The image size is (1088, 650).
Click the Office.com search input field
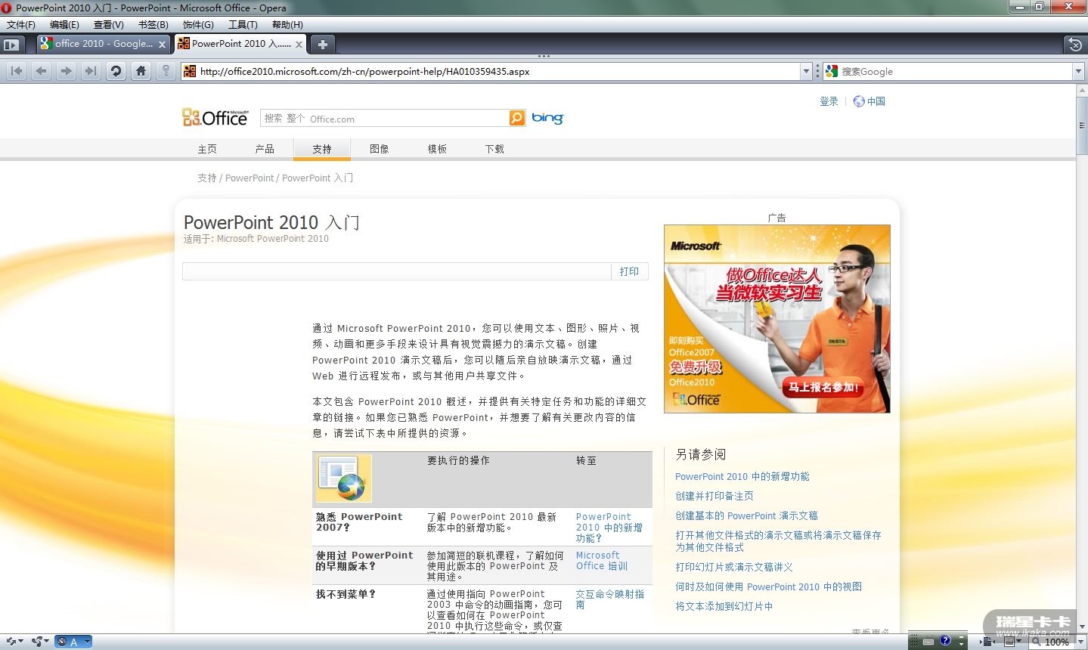[x=385, y=118]
